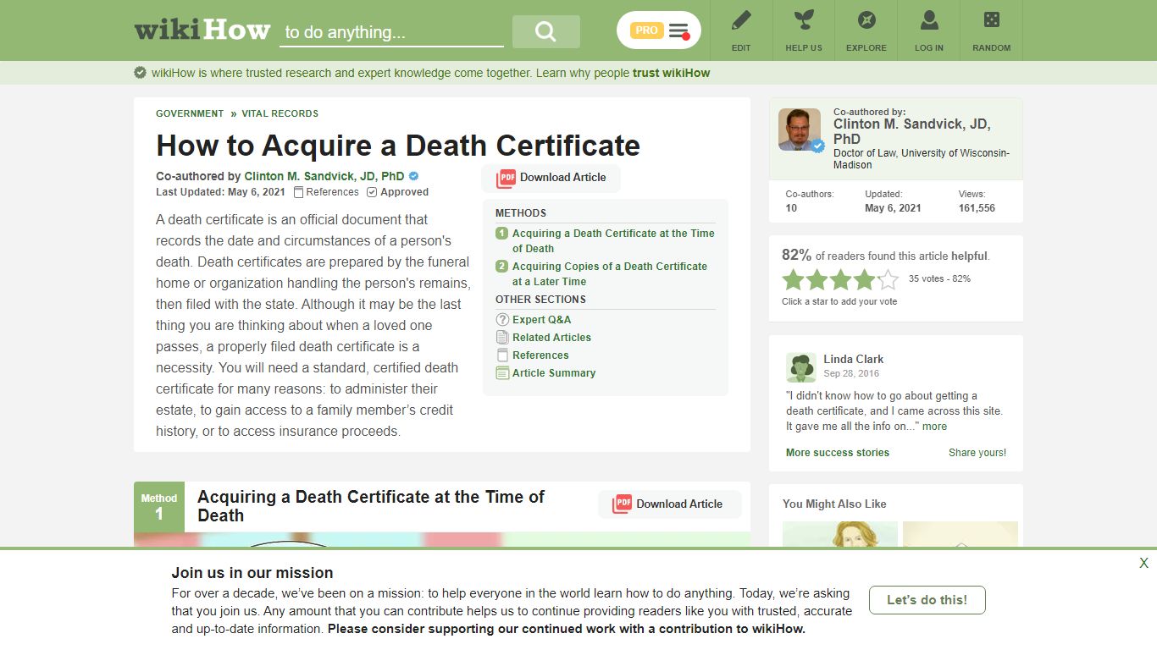Click the Related Articles page icon
This screenshot has height=650, width=1157.
[x=502, y=337]
